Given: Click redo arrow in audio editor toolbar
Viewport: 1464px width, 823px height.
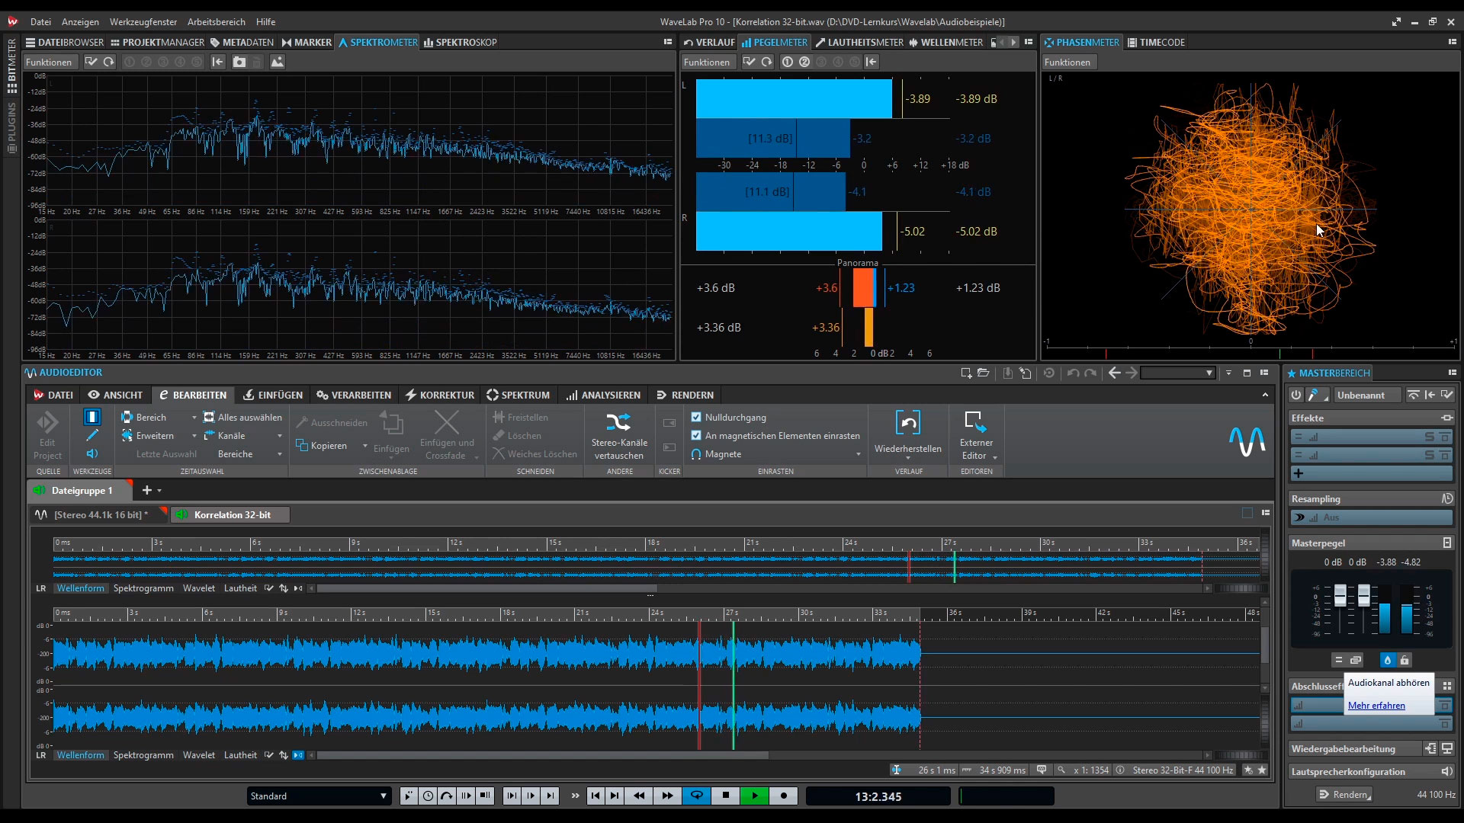Looking at the screenshot, I should tap(1090, 373).
